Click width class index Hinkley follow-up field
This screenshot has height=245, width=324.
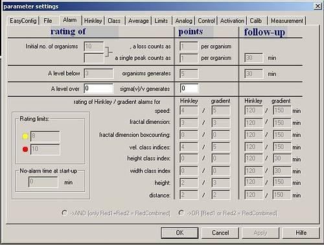click(254, 171)
